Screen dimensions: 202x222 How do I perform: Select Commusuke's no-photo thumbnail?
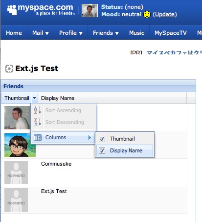tap(16, 173)
